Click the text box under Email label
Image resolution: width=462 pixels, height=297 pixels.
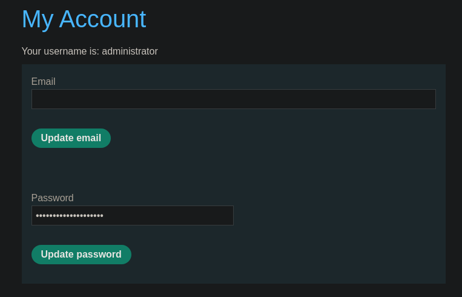[233, 99]
